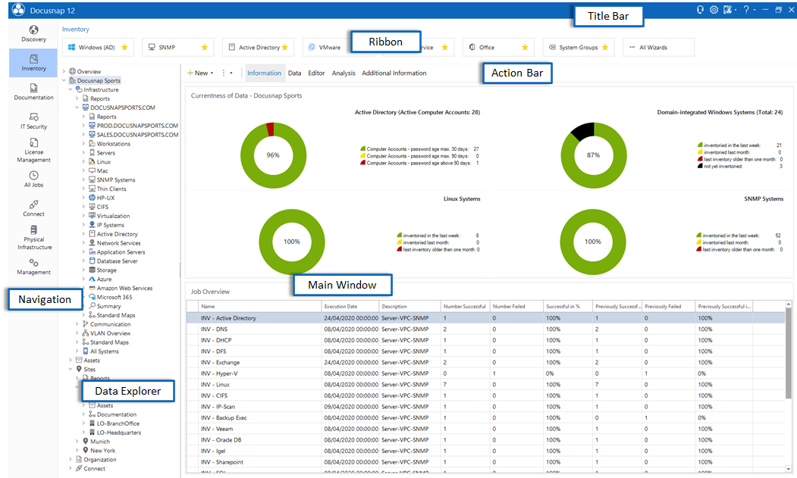Click the settings gear in title bar
The width and height of the screenshot is (797, 478).
[x=714, y=10]
